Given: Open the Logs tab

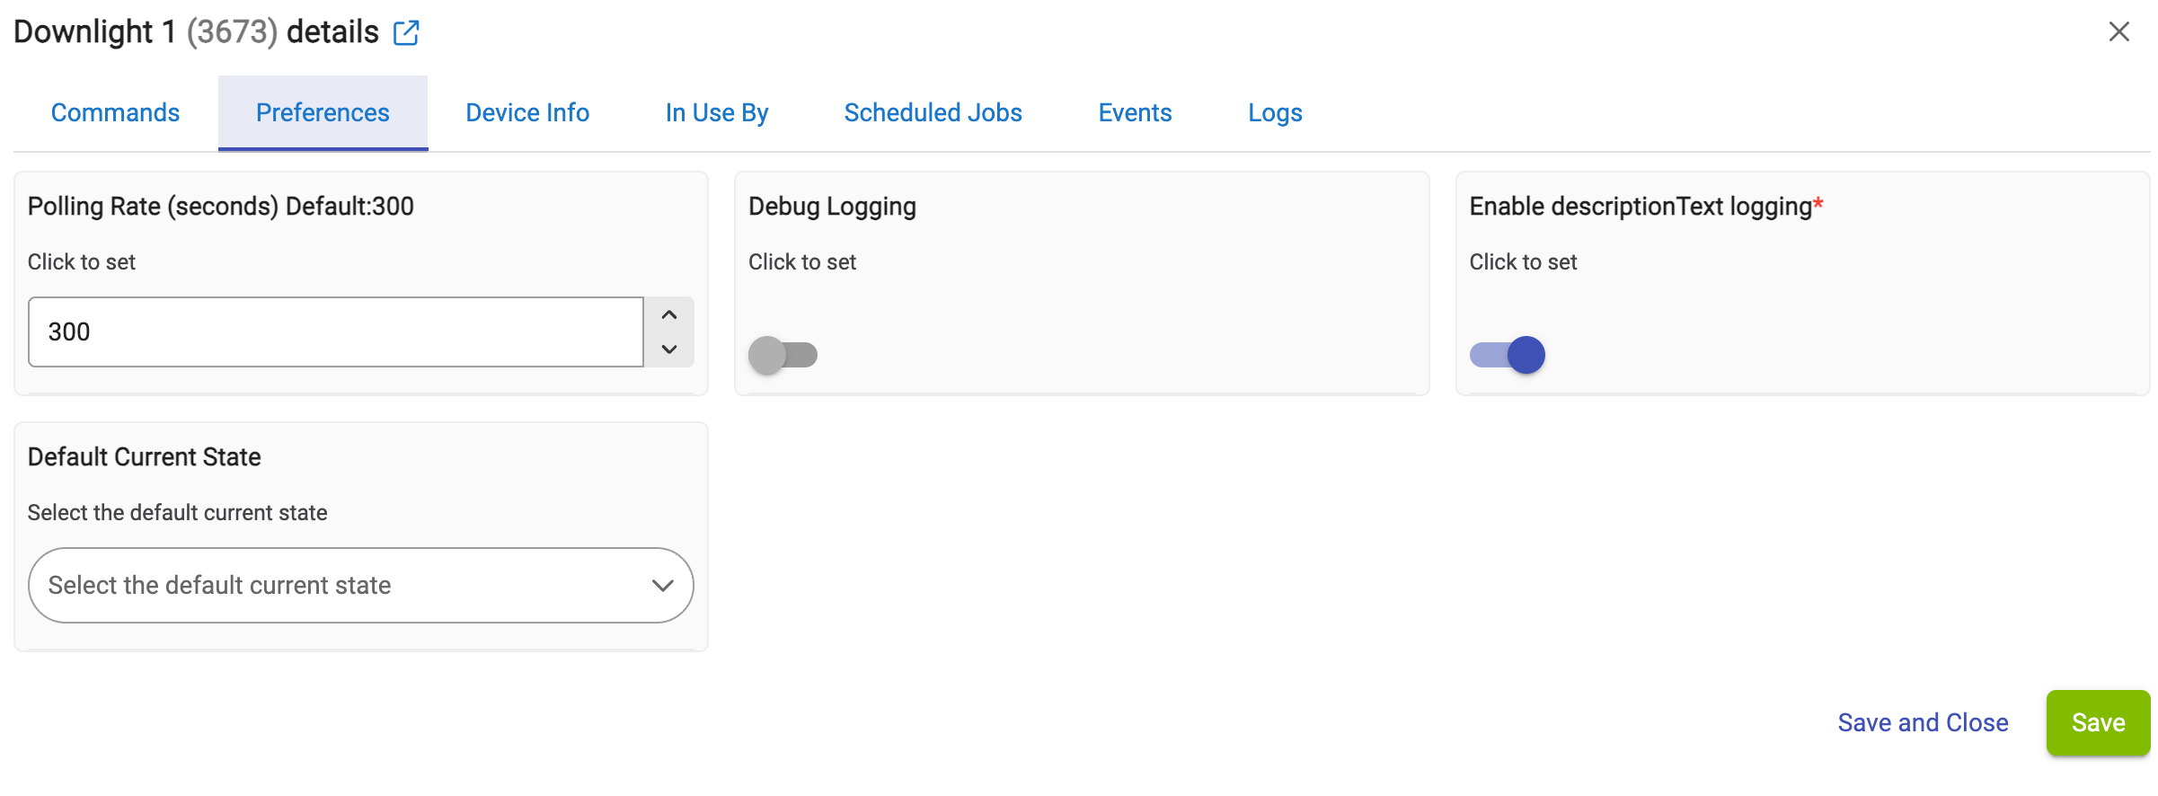Looking at the screenshot, I should tap(1275, 113).
